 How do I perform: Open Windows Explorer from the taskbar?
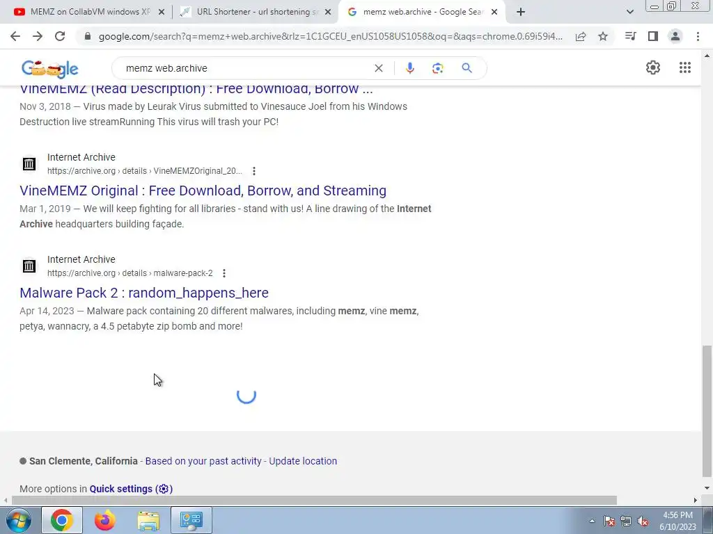click(148, 520)
